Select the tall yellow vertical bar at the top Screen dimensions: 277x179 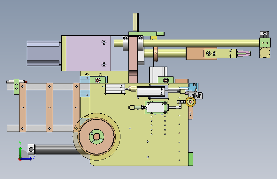coord(135,22)
